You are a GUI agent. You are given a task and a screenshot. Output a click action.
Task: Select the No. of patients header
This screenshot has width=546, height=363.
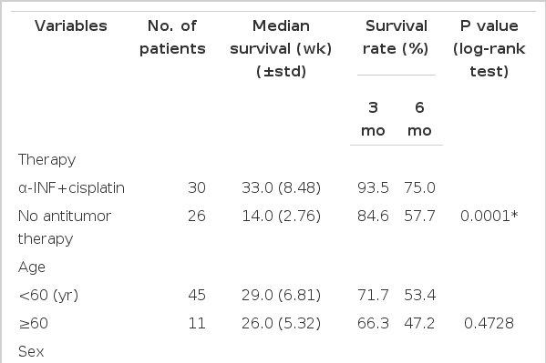(172, 37)
